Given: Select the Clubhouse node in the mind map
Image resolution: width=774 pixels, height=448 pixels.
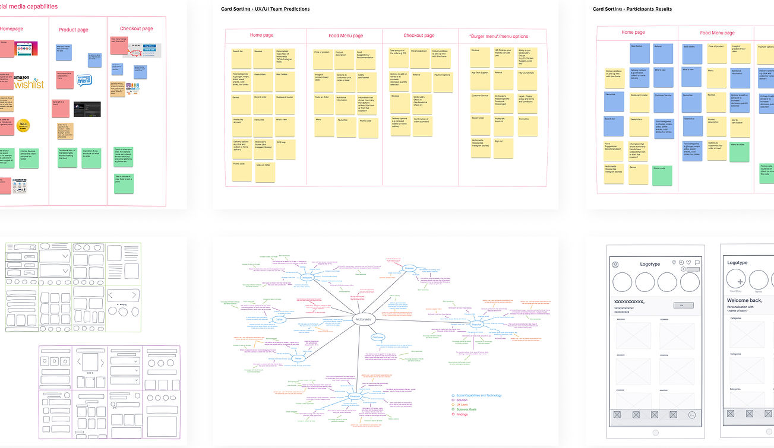Looking at the screenshot, I should point(378,337).
